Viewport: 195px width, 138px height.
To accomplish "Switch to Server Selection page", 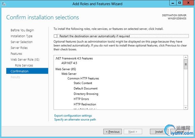I will click(22, 42).
